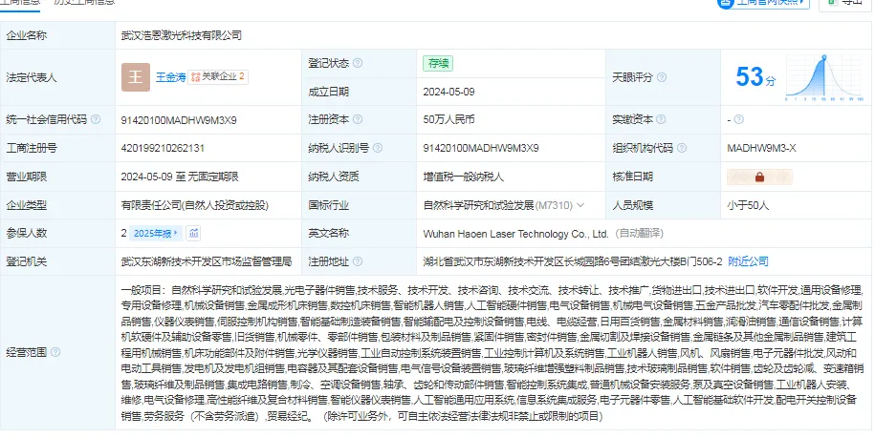The height and width of the screenshot is (437, 875).
Task: Click the 英文名称 label cell
Action: [x=360, y=233]
